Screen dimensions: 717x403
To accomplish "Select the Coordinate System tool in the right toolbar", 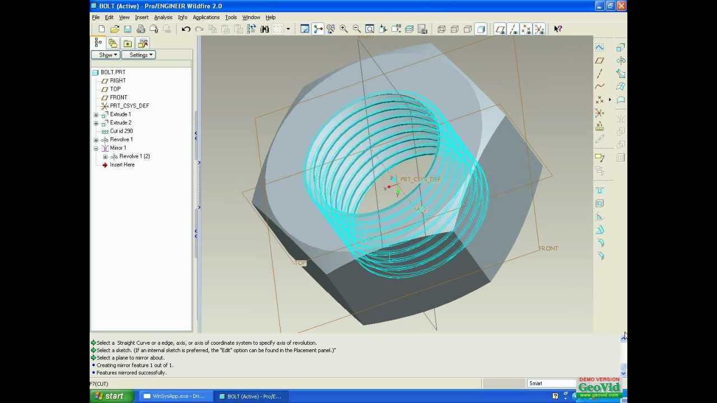I will coord(599,113).
